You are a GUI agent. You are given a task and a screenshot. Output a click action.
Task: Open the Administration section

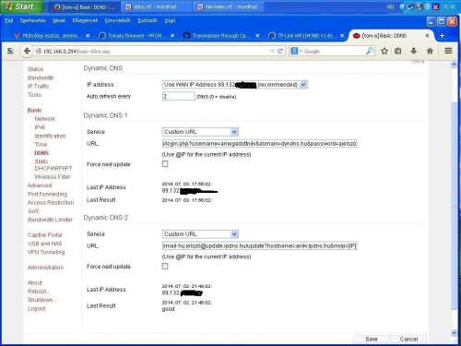click(x=45, y=268)
